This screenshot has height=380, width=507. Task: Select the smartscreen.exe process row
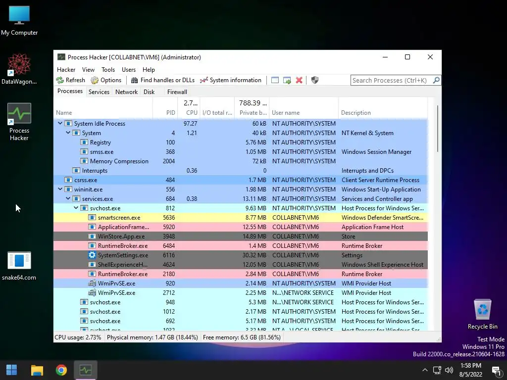pyautogui.click(x=241, y=218)
